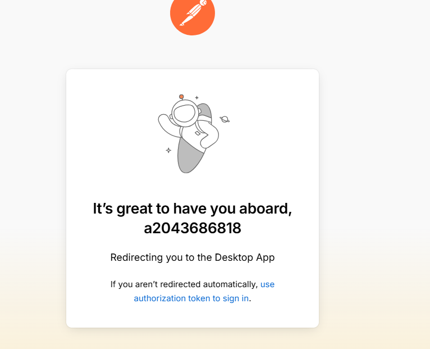Click the badge on astronaut's chest
Viewport: 430px width, 349px height.
[x=198, y=133]
